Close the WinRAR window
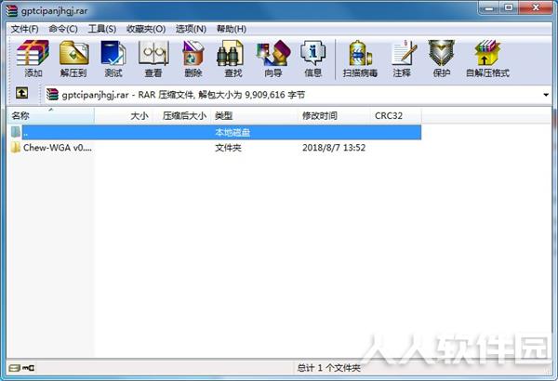The image size is (558, 381). 536,7
